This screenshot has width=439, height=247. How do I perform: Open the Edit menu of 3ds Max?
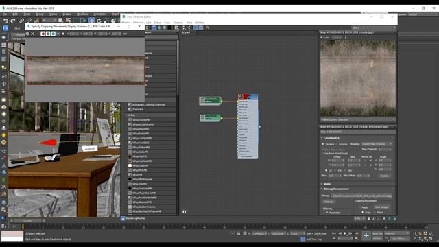15,14
